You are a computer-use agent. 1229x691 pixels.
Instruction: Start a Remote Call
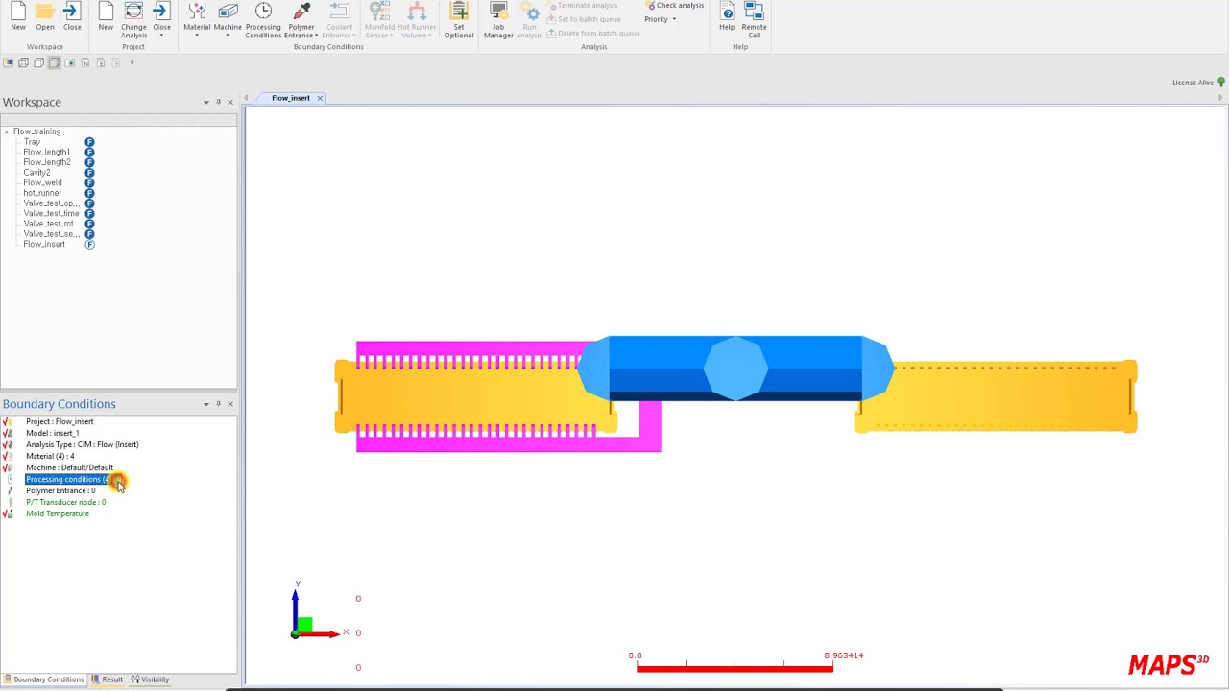click(x=755, y=20)
